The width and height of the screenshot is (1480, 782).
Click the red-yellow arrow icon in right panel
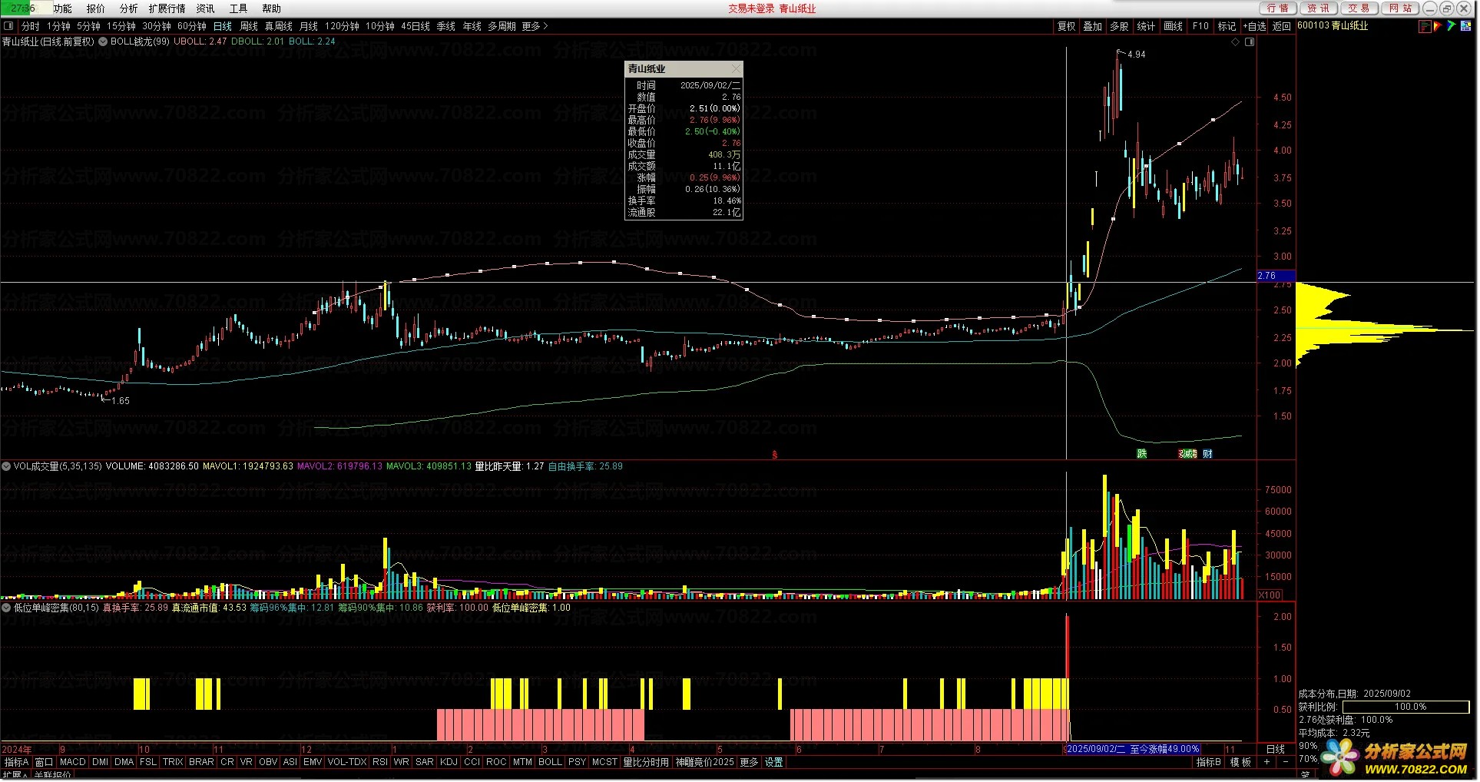coord(1438,26)
